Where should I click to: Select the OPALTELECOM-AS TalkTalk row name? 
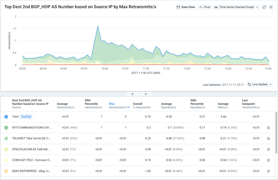[31, 149]
